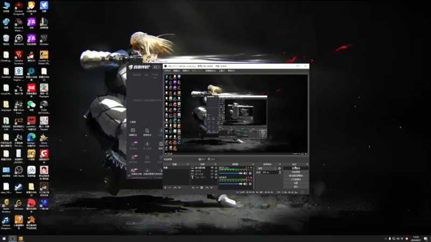Open source properties gear in Sources panel

[x=201, y=188]
